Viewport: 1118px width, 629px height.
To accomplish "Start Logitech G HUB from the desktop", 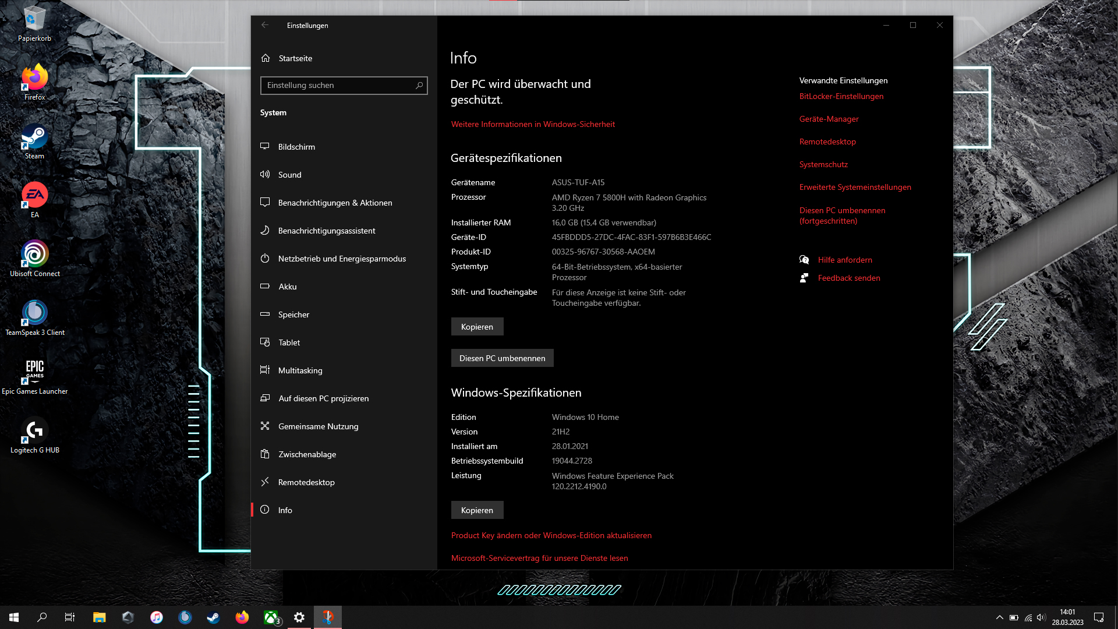I will pyautogui.click(x=34, y=431).
